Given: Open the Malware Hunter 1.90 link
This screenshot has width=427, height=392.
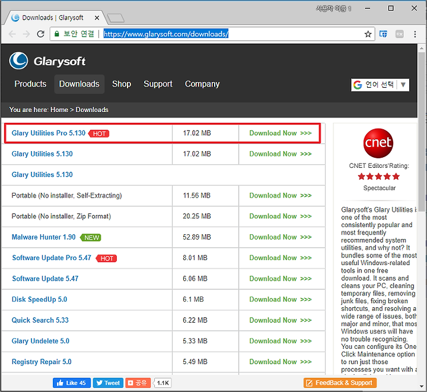Looking at the screenshot, I should point(43,237).
